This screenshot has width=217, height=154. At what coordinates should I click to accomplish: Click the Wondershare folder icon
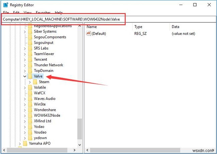pyautogui.click(x=30, y=110)
